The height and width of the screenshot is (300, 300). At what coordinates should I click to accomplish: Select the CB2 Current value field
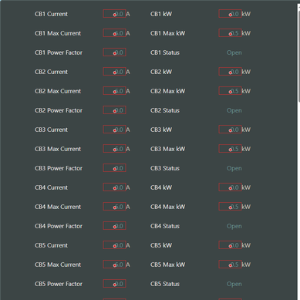point(114,72)
